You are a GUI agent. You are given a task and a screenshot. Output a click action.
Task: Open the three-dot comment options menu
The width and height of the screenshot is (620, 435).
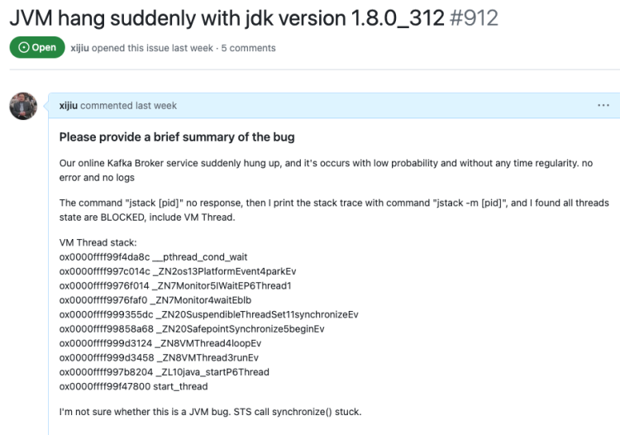pyautogui.click(x=603, y=106)
